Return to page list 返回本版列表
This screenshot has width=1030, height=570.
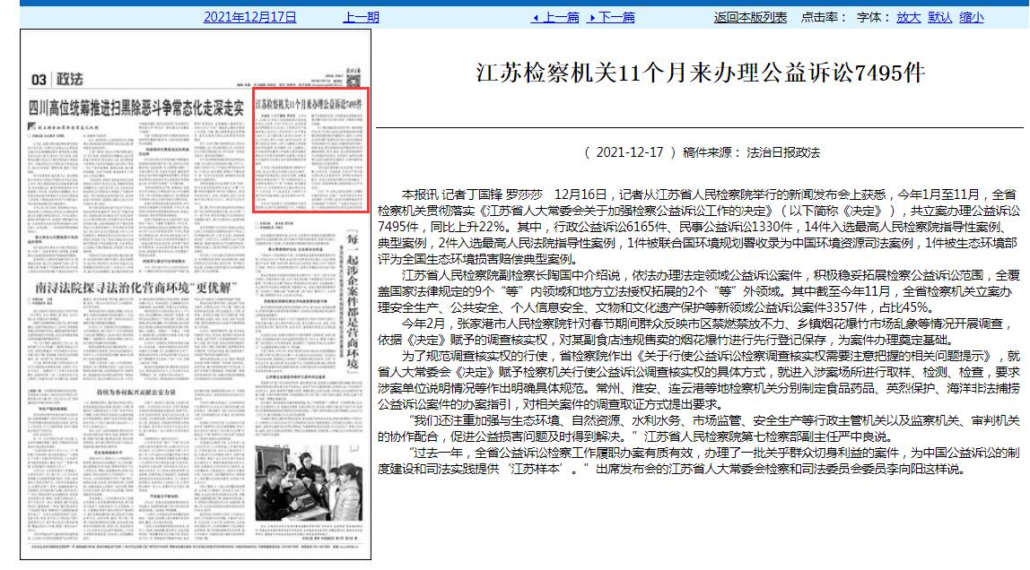750,17
